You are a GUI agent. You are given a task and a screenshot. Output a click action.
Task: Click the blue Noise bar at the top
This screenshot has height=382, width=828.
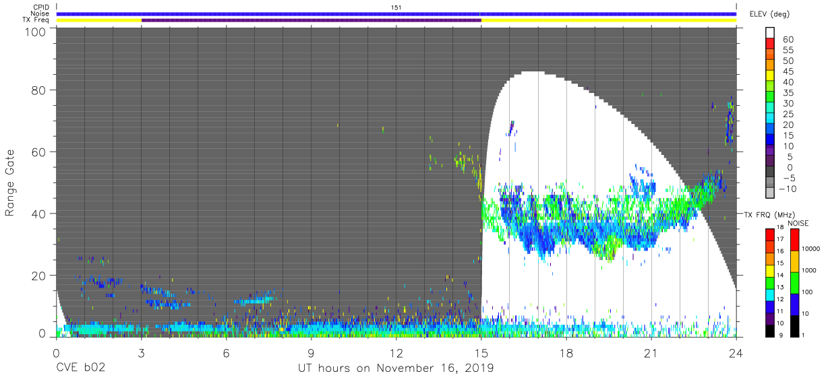point(396,13)
